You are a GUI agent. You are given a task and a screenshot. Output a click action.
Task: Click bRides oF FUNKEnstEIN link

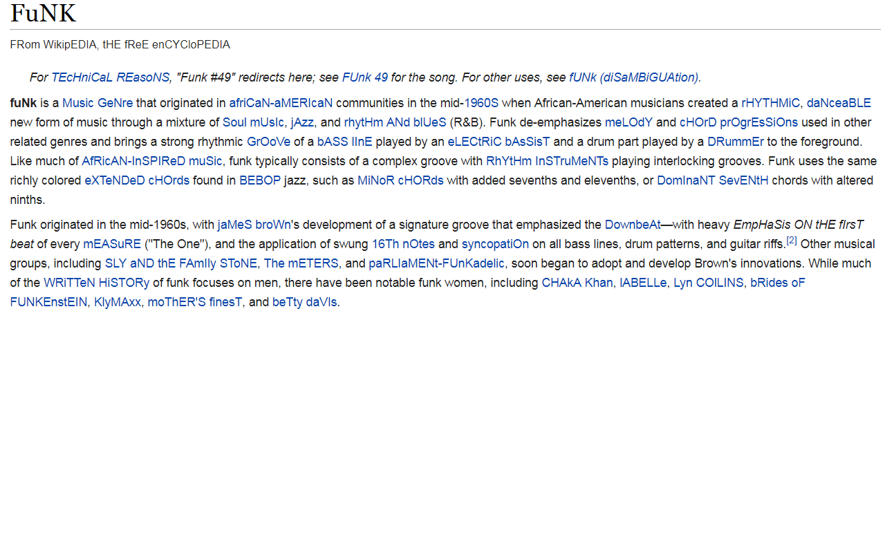[778, 283]
